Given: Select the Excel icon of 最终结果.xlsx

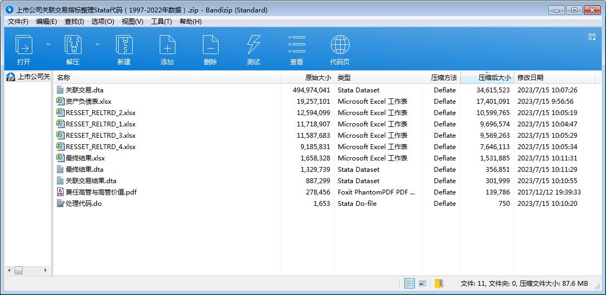Looking at the screenshot, I should (x=60, y=158).
